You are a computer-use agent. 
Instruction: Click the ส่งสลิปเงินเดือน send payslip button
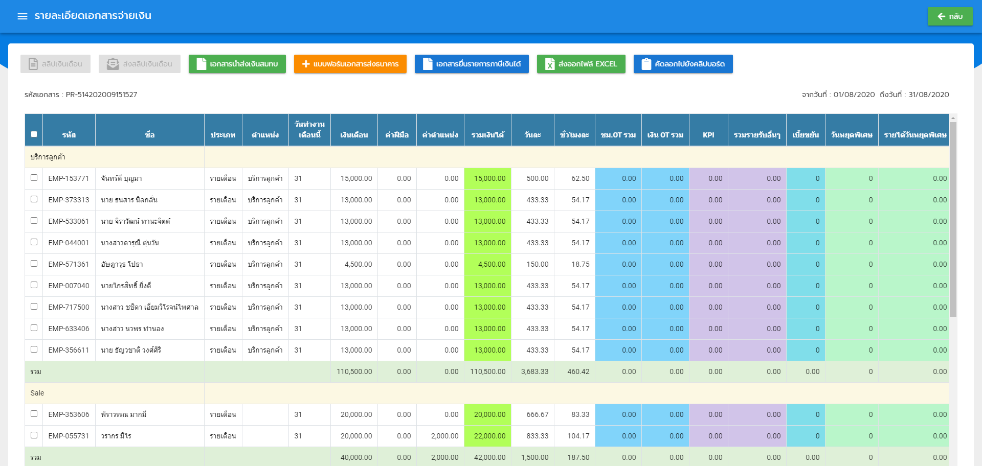click(140, 64)
